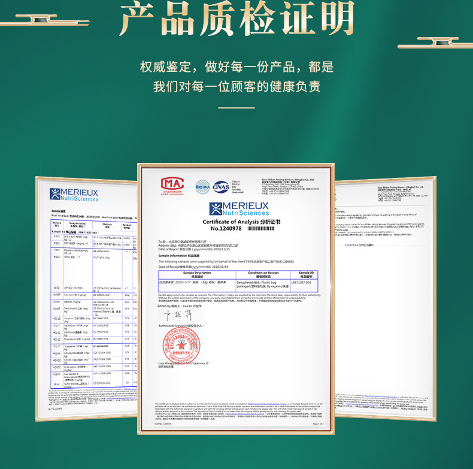Viewport: 473px width, 469px height.
Task: Click the handwritten signature on center certificate
Action: pyautogui.click(x=179, y=316)
